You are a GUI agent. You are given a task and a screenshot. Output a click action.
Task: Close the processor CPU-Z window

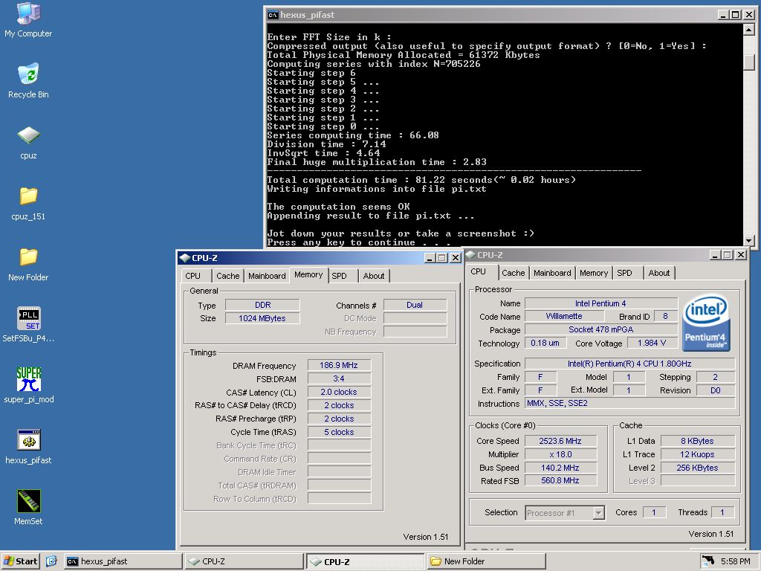coord(741,255)
